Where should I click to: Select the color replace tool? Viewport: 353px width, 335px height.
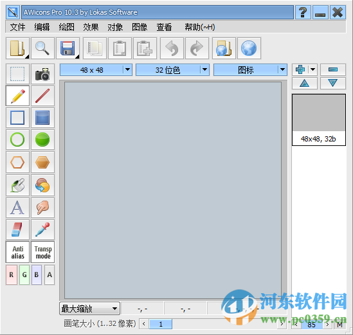pyautogui.click(x=42, y=185)
